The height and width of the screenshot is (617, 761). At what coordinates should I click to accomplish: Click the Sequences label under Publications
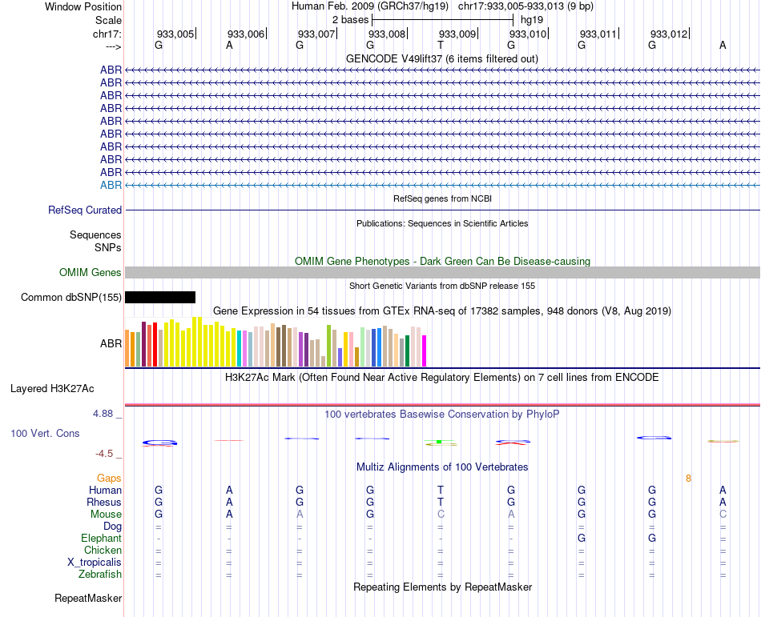tap(95, 235)
